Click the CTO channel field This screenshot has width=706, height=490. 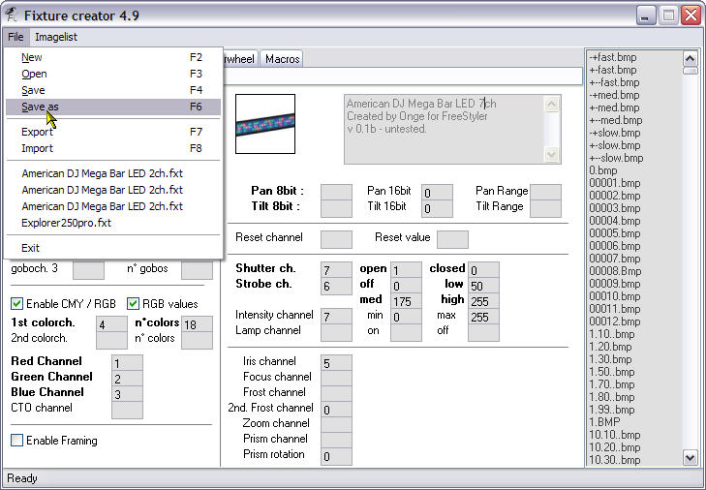point(127,410)
